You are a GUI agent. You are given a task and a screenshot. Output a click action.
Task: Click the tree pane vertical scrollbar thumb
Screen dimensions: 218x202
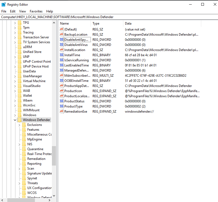(54, 156)
